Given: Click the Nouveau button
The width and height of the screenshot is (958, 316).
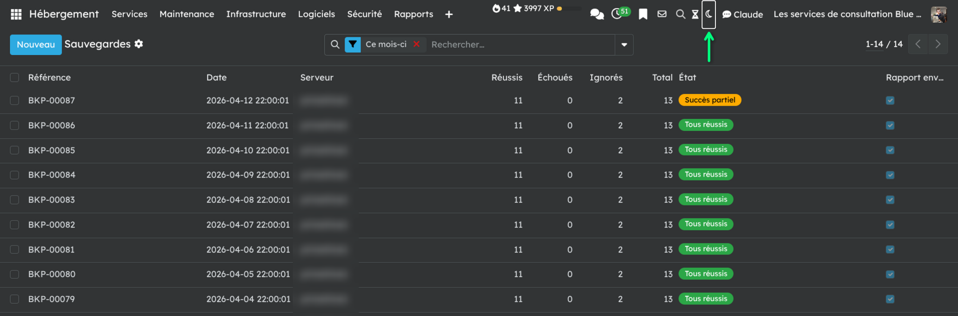Looking at the screenshot, I should pyautogui.click(x=36, y=44).
